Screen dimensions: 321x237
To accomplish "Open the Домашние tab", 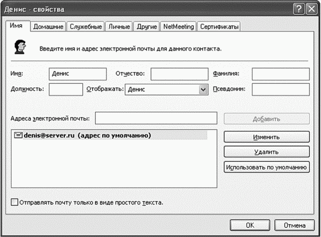I will tap(48, 27).
